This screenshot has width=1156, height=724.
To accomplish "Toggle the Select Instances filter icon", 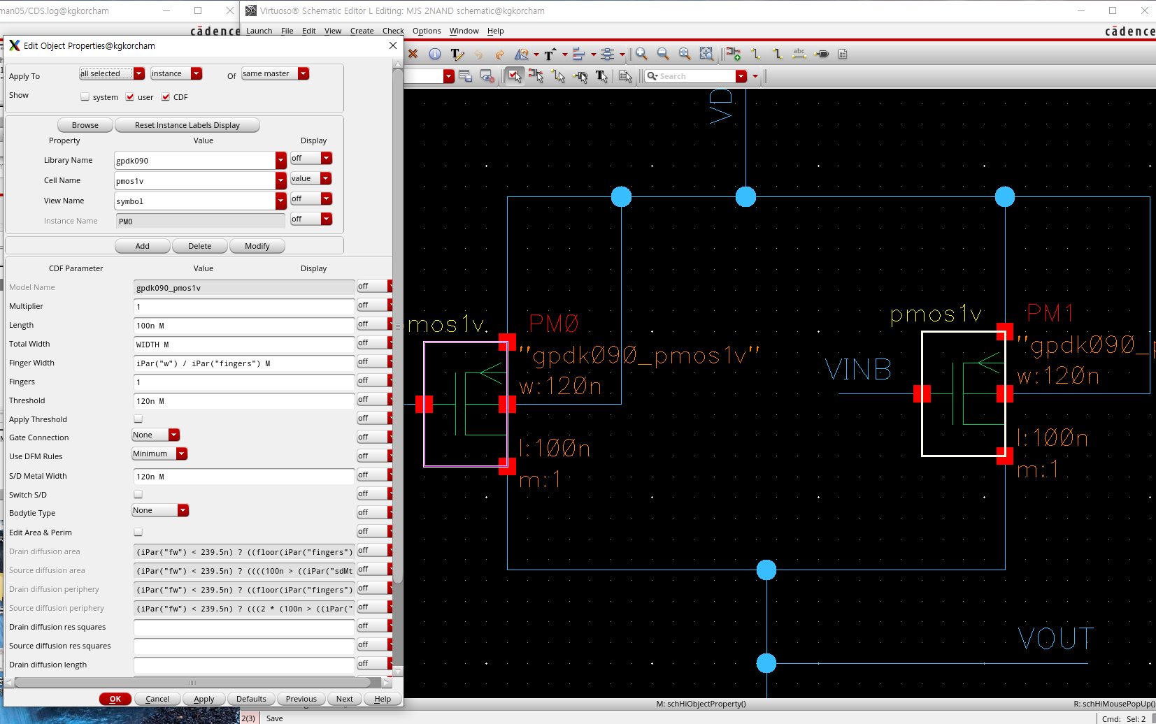I will 536,76.
